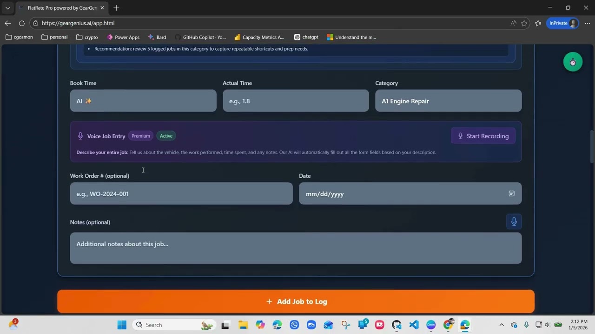Click the Voice Job Entry heading
This screenshot has width=595, height=334.
pyautogui.click(x=106, y=136)
